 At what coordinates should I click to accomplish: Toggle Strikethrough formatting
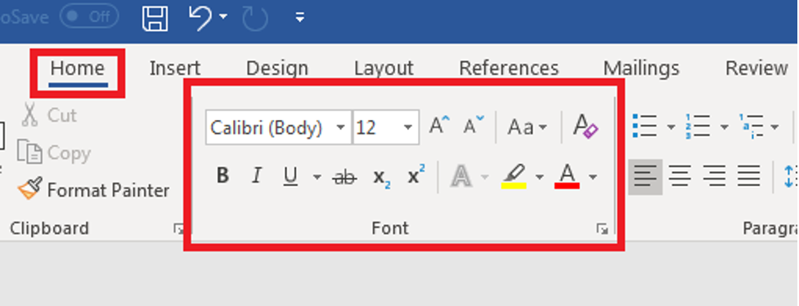point(344,177)
